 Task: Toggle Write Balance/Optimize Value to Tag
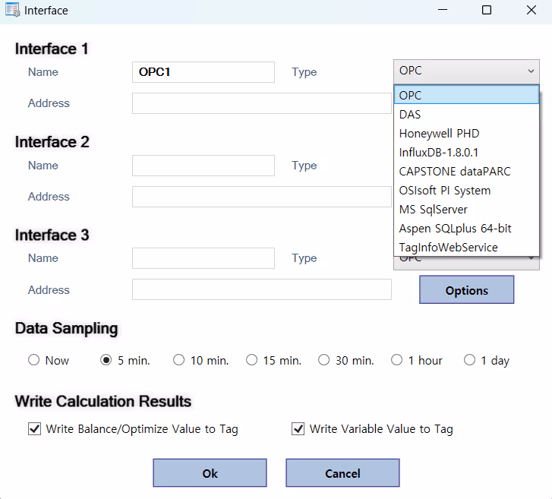pos(34,429)
